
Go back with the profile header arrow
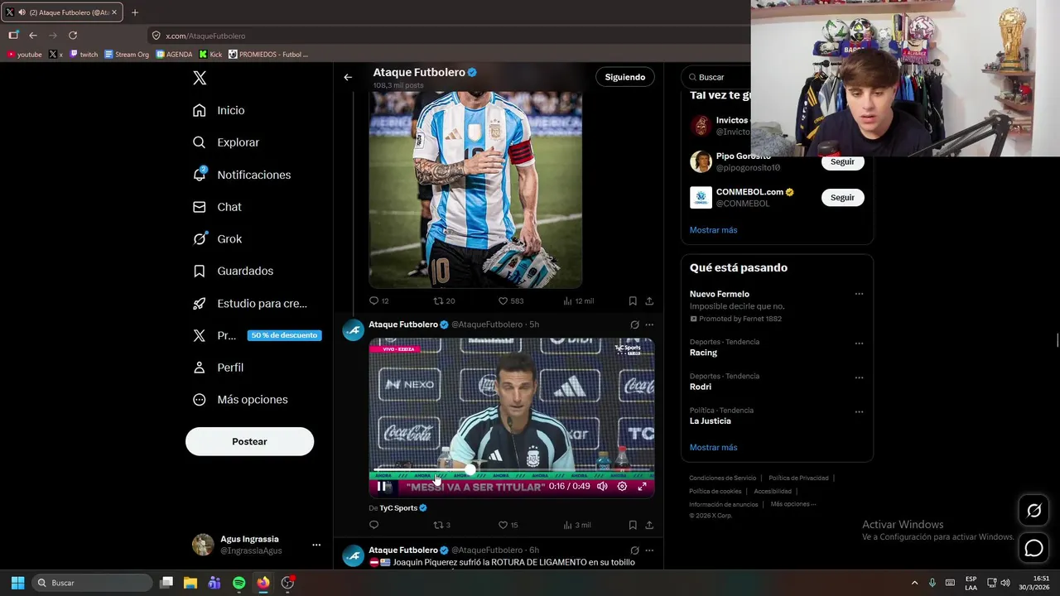348,77
